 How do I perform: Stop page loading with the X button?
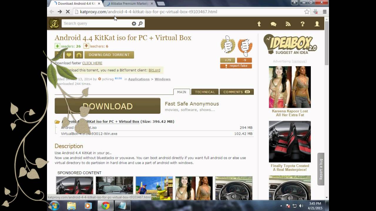click(x=68, y=12)
